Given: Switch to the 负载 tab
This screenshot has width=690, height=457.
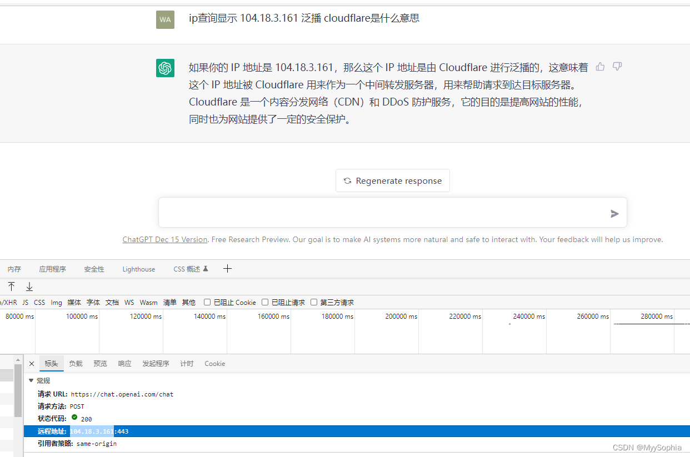Looking at the screenshot, I should (x=76, y=364).
